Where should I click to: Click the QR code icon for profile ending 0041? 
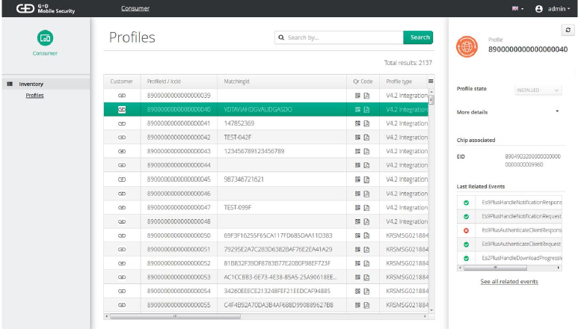(358, 123)
